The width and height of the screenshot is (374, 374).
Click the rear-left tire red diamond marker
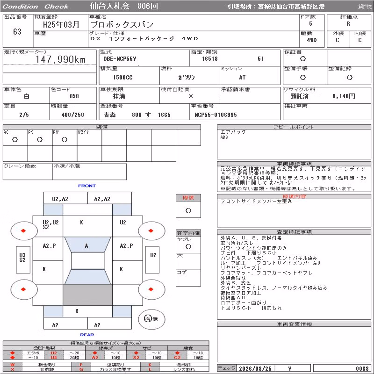point(23,289)
